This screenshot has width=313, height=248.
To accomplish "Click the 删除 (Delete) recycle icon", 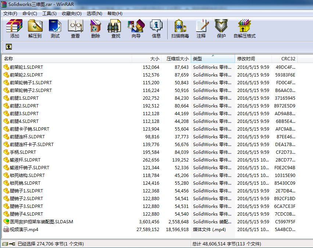I will click(x=96, y=25).
